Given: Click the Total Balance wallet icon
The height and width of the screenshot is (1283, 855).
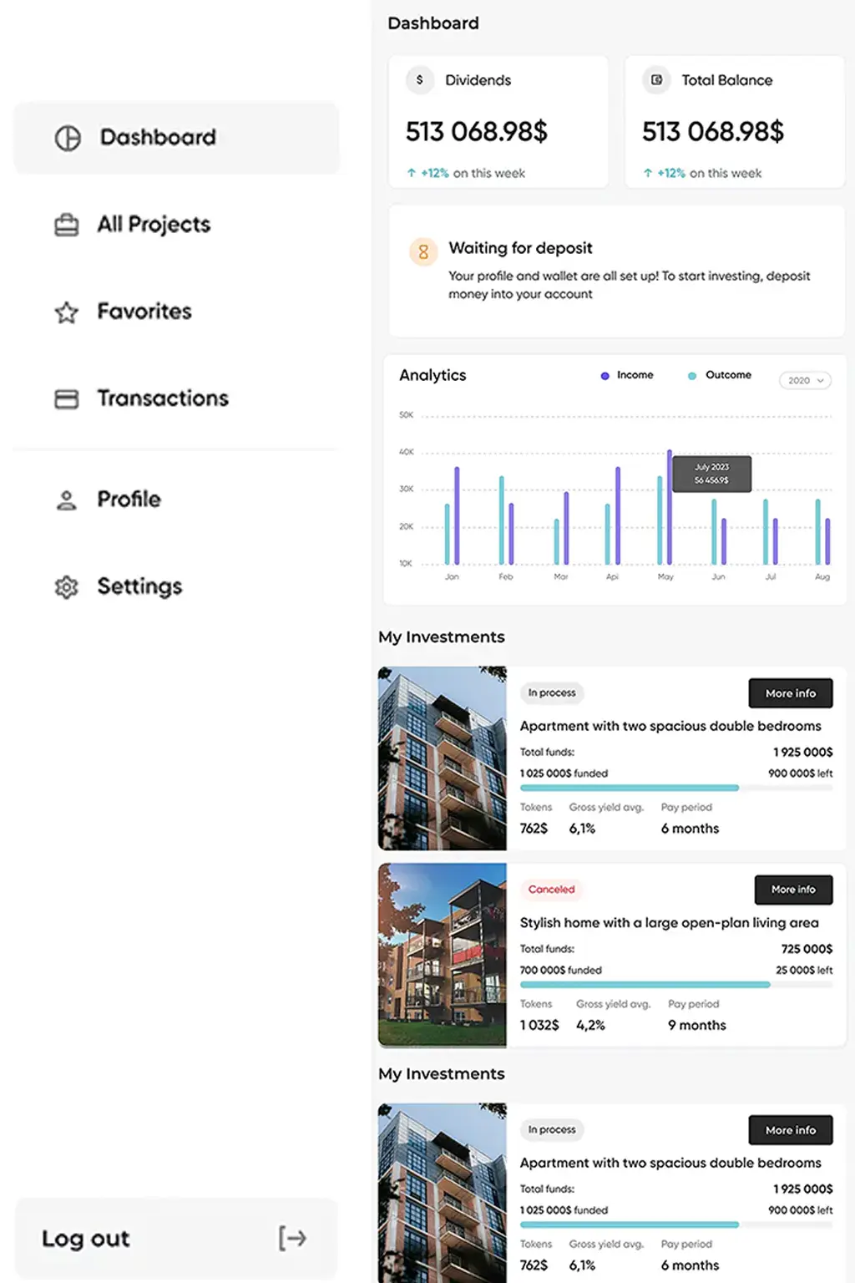Looking at the screenshot, I should click(656, 80).
